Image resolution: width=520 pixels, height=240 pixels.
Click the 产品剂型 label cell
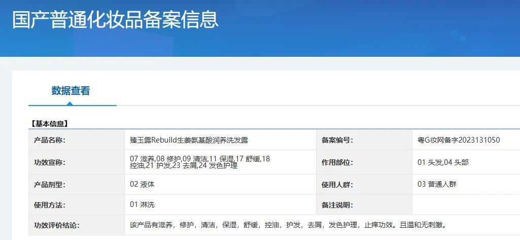click(x=77, y=185)
